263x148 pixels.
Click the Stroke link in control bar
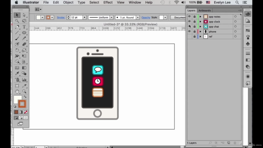pyautogui.click(x=61, y=17)
